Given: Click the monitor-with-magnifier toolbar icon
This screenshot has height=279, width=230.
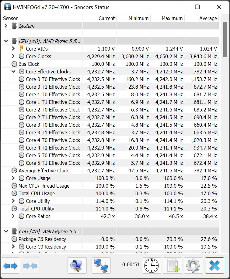Looking at the screenshot, I should click(77, 265).
